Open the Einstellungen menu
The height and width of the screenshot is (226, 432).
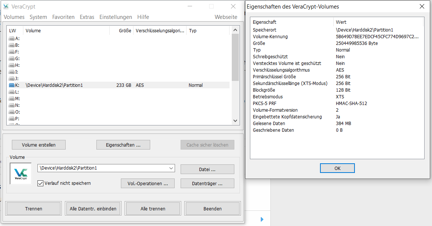point(116,17)
